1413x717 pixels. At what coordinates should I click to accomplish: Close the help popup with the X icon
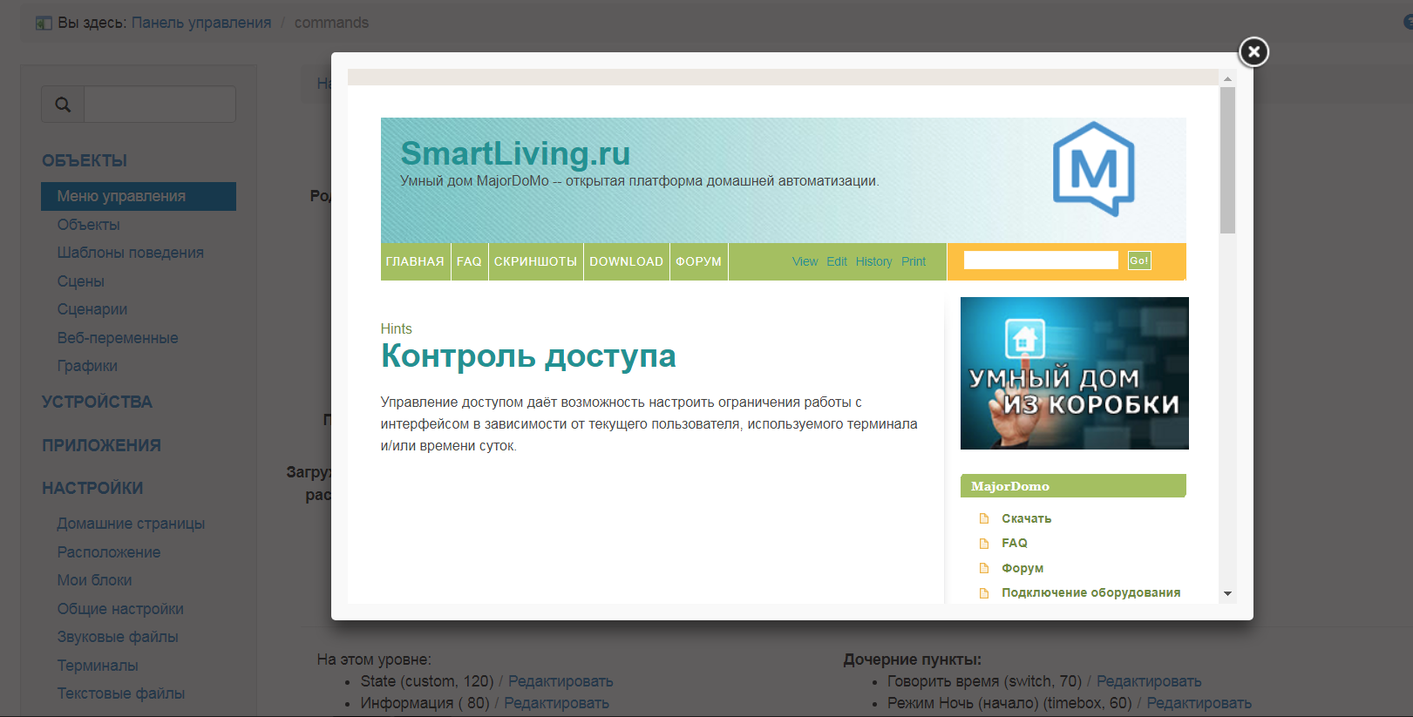click(x=1253, y=52)
